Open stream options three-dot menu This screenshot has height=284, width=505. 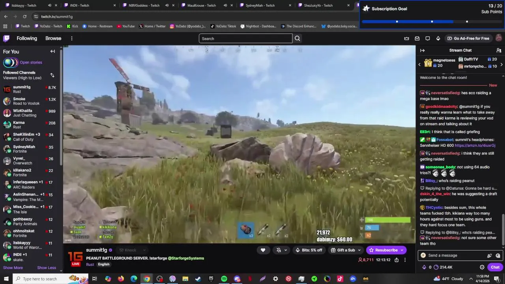(x=405, y=260)
